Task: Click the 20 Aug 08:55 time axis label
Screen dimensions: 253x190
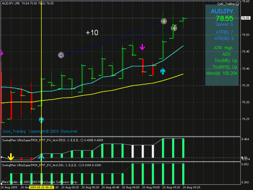Action: pyautogui.click(x=131, y=188)
